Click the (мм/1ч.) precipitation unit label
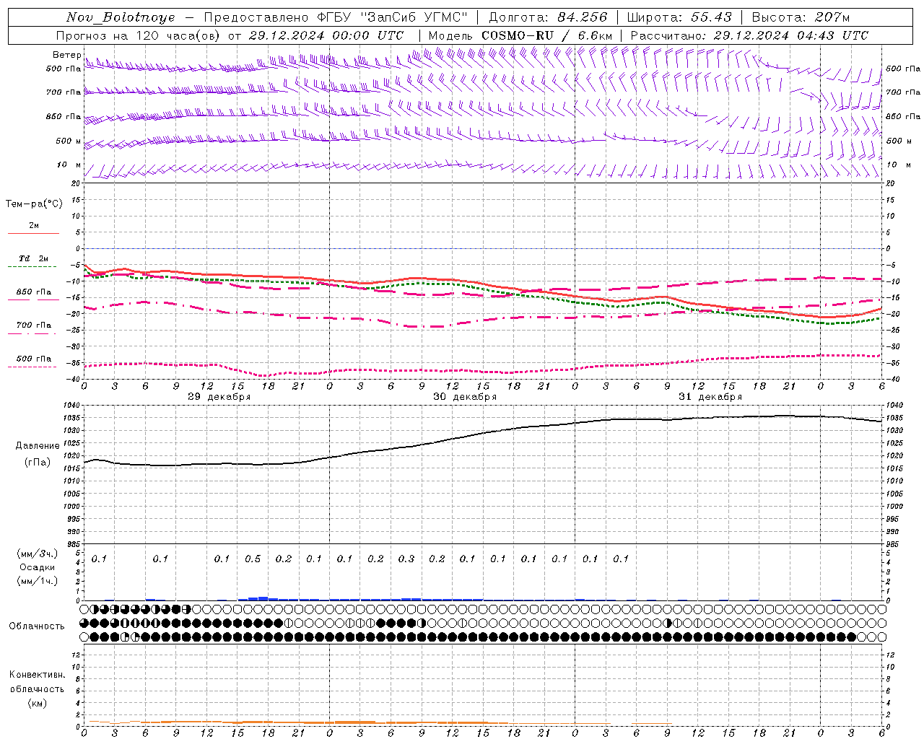The height and width of the screenshot is (739, 924). (x=38, y=581)
